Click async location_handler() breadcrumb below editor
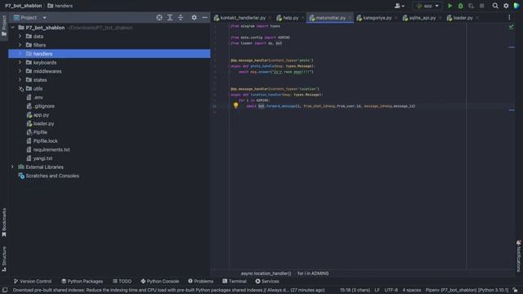This screenshot has width=523, height=294. (266, 274)
